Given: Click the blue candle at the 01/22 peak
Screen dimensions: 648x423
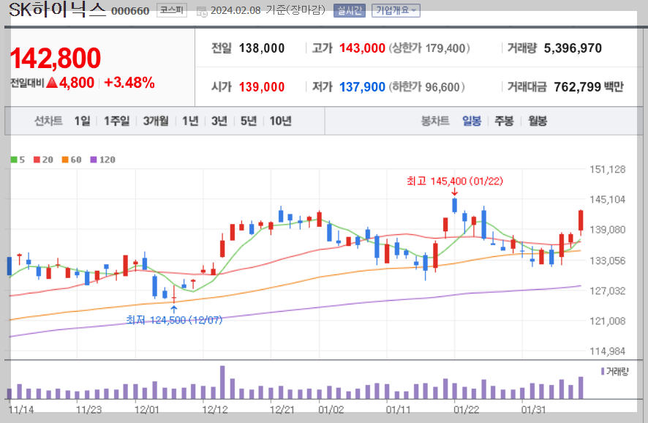Looking at the screenshot, I should click(x=455, y=206).
